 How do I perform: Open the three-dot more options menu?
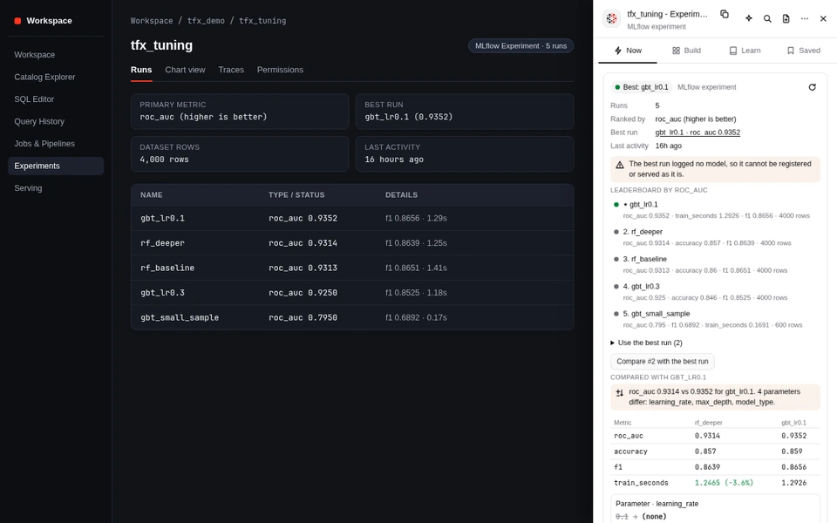point(805,18)
